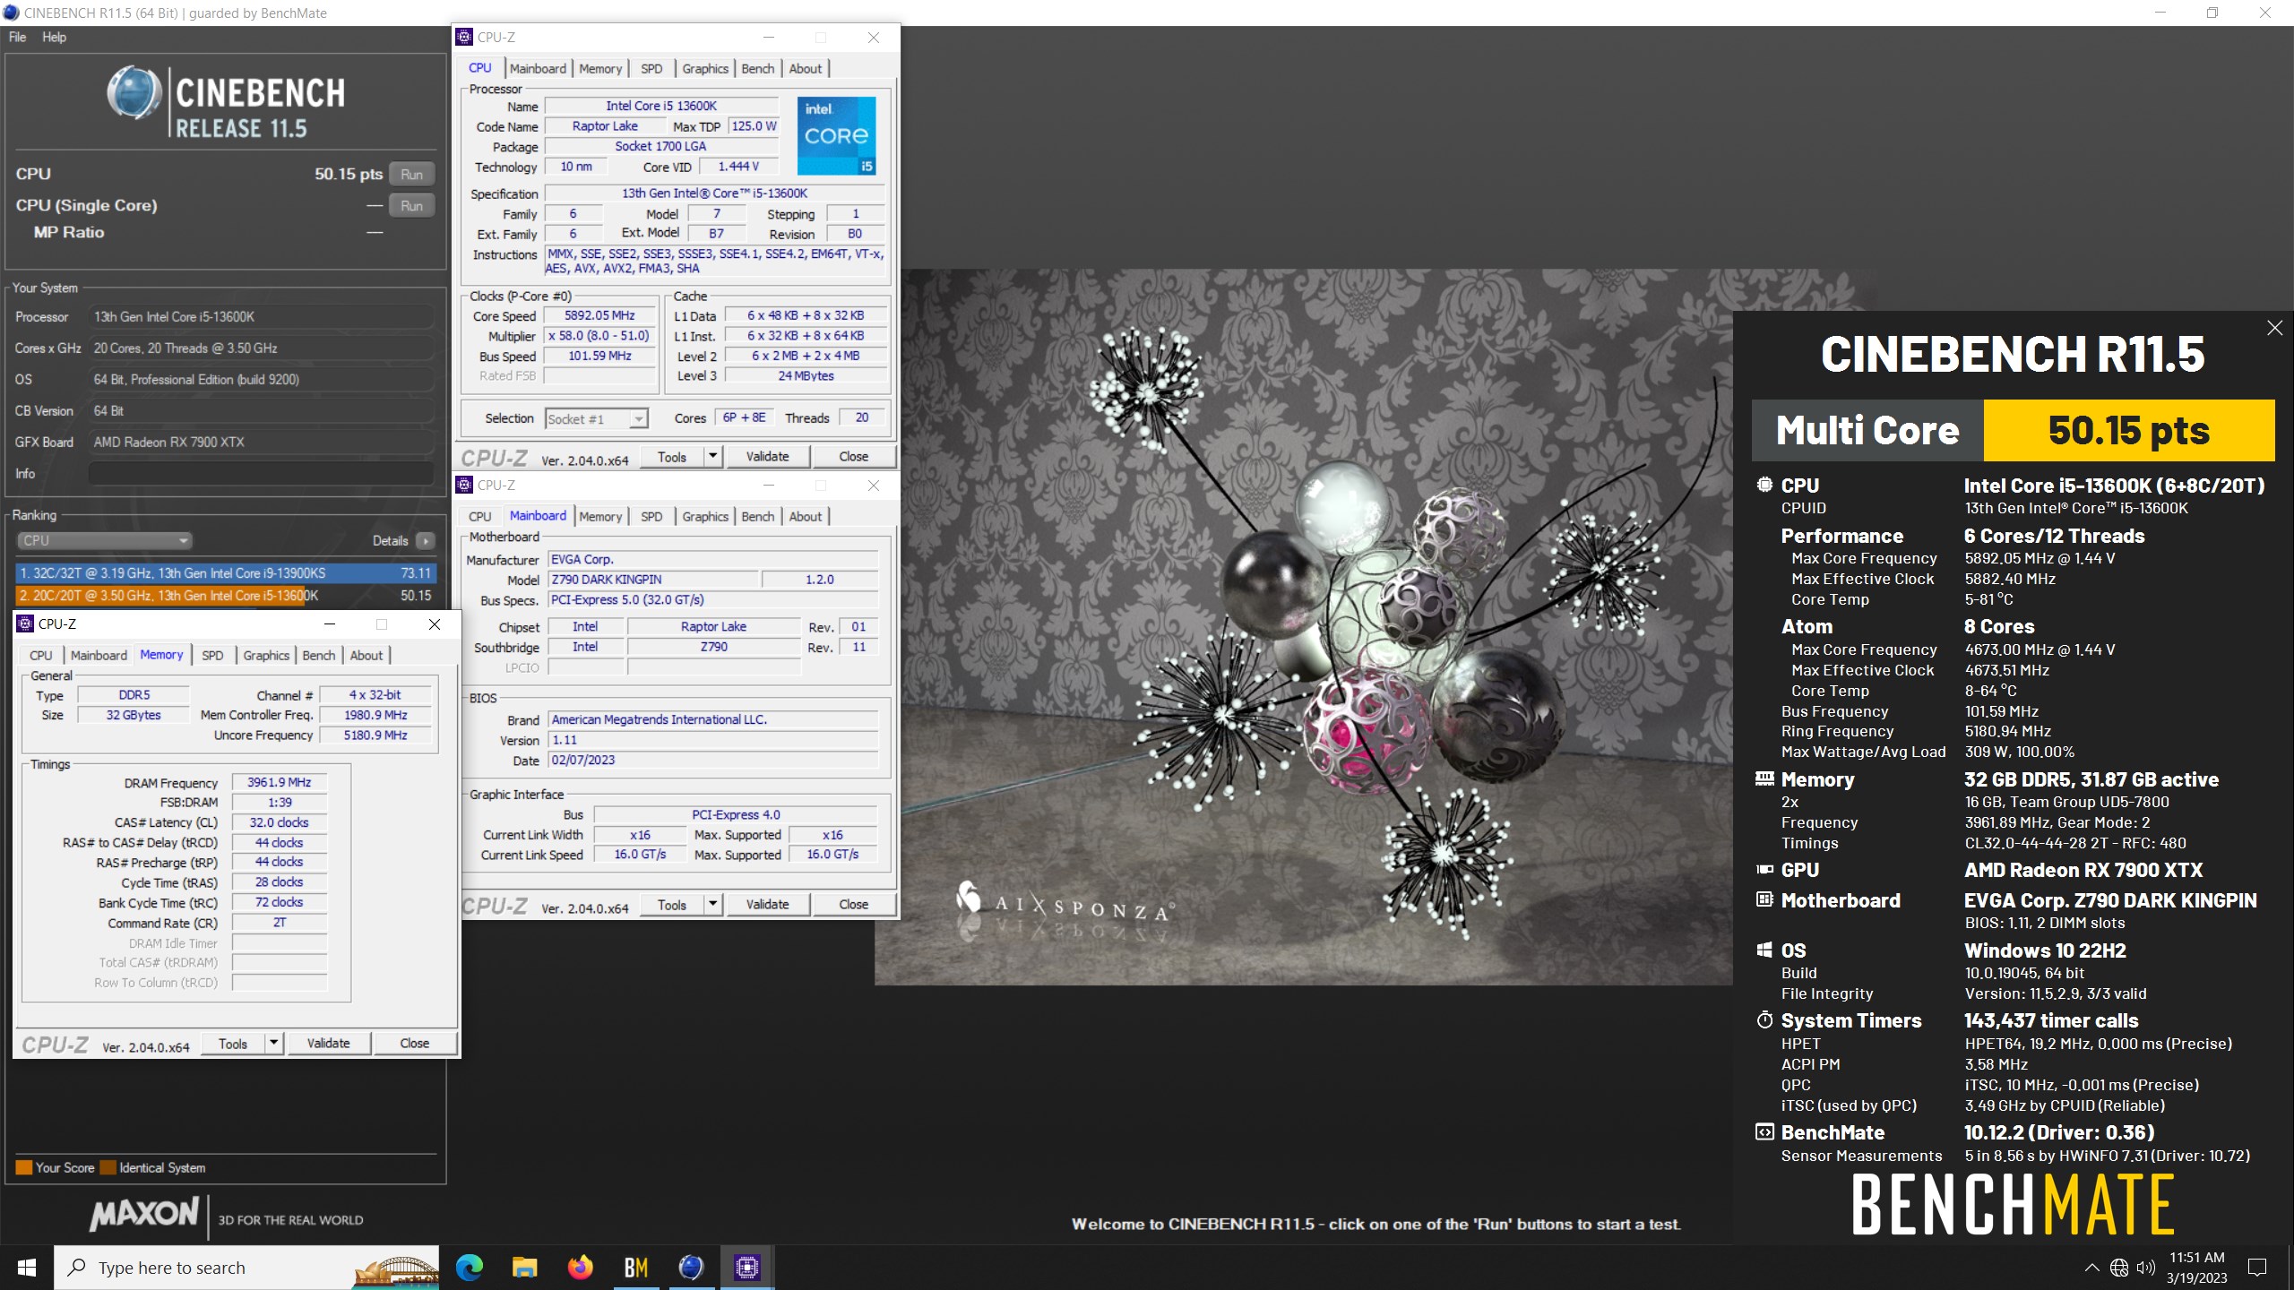Open network settings tray icon
Screen dimensions: 2294x1290
(2118, 1268)
